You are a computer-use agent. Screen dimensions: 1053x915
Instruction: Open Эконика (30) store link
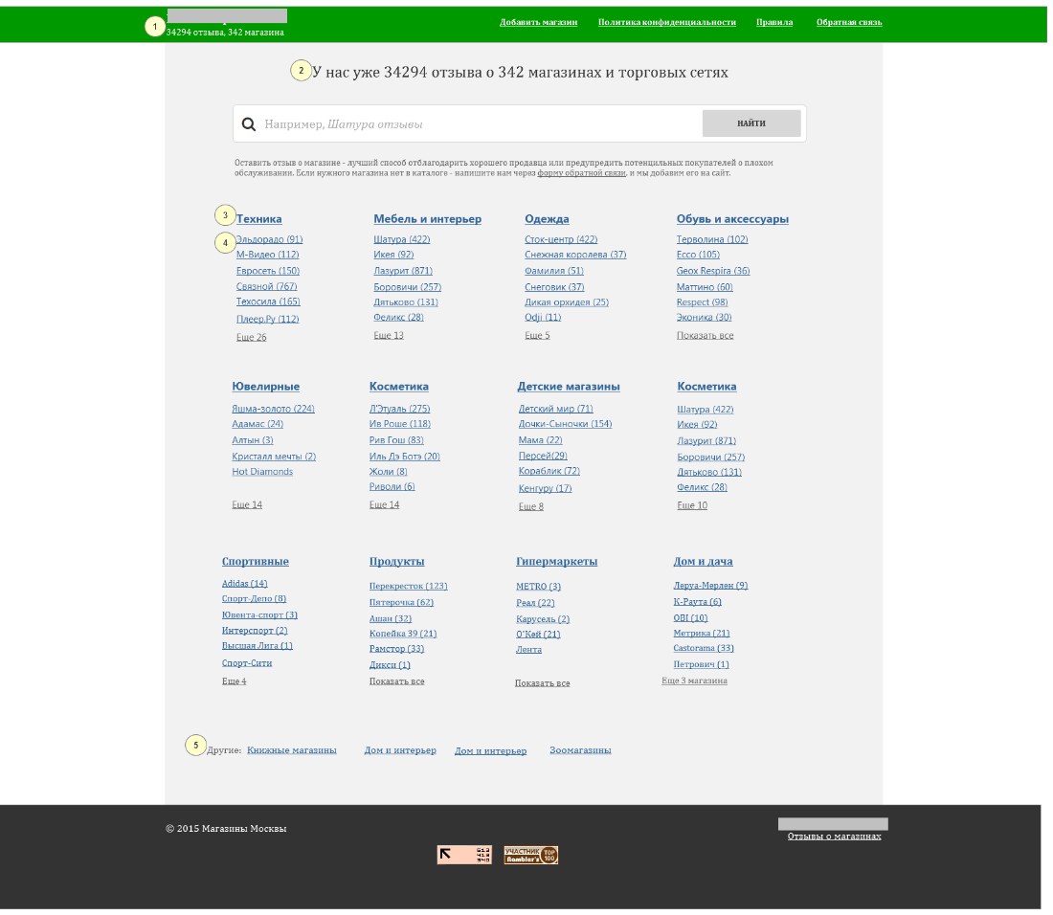pyautogui.click(x=704, y=317)
